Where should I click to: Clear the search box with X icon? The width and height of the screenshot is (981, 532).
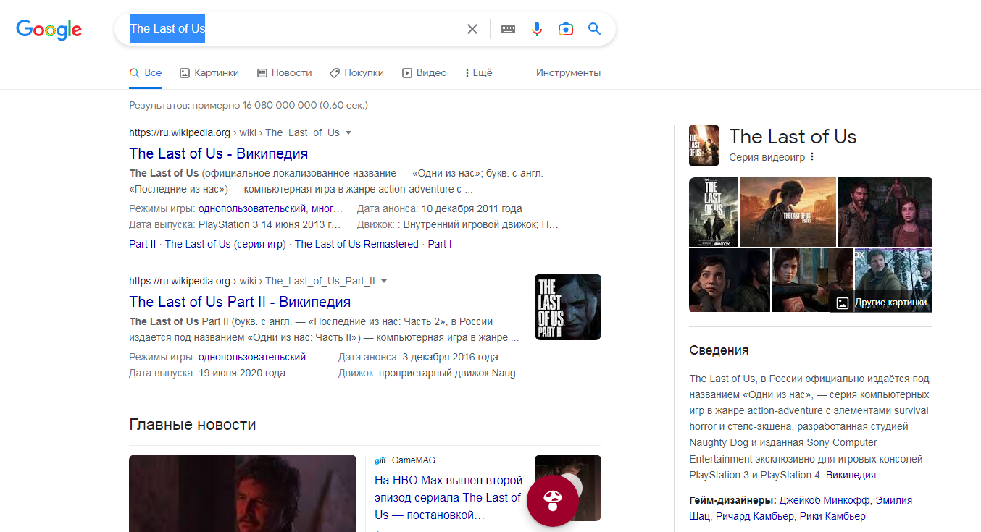[472, 29]
